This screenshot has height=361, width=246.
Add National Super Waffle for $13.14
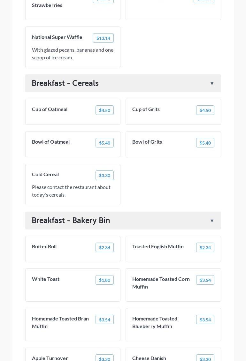(x=103, y=38)
